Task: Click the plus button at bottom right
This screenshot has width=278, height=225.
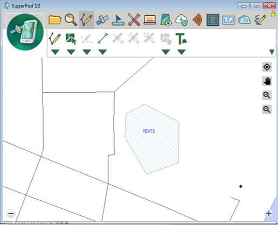Action: (x=269, y=213)
